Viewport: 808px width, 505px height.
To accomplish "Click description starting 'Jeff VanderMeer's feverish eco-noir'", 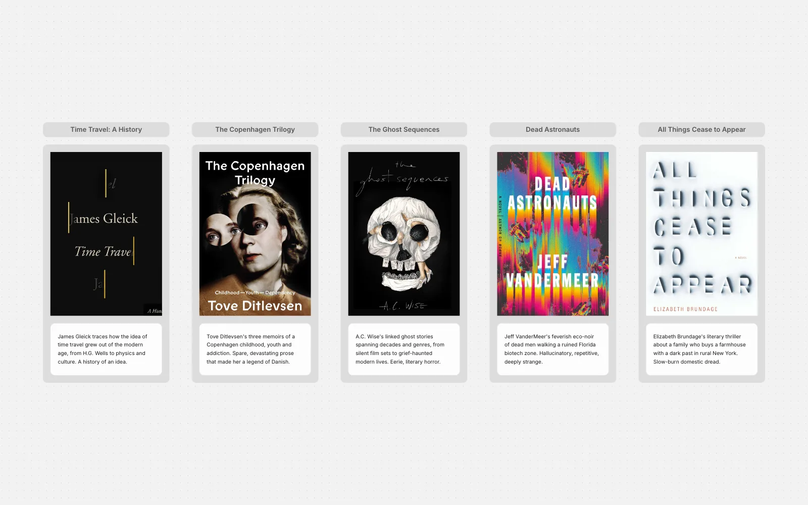I will pyautogui.click(x=553, y=349).
